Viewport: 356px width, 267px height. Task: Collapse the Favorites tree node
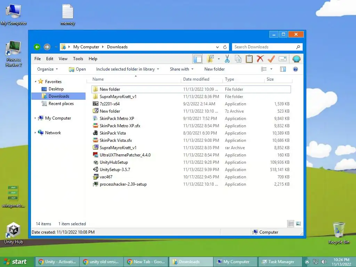35,81
